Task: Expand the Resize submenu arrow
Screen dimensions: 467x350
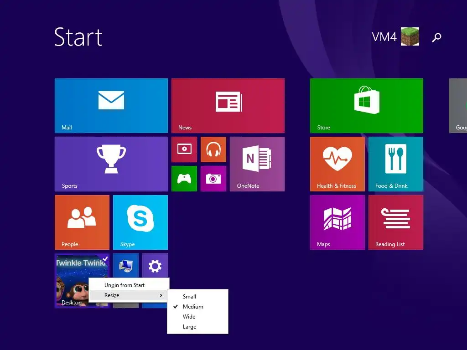Action: point(161,295)
